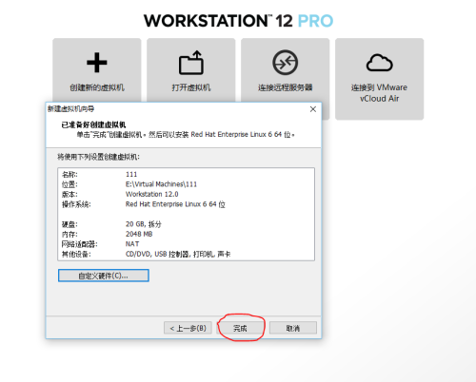Click 完成 to finish the wizard
Screen dimensions: 476x382
(240, 328)
